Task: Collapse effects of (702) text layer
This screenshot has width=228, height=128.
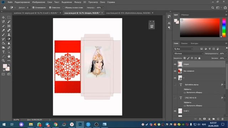Action: [225, 98]
